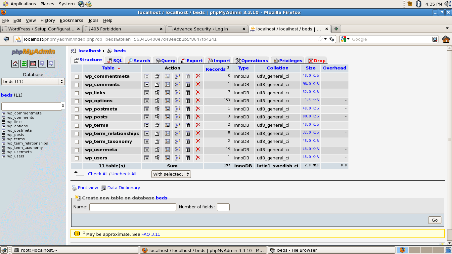Open a new tab with plus icon
Viewport: 452px width, 254px height.
click(x=336, y=29)
